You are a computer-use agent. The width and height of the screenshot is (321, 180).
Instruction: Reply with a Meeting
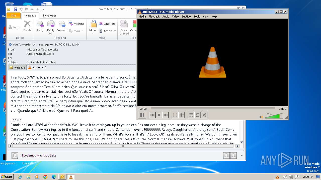click(x=77, y=24)
